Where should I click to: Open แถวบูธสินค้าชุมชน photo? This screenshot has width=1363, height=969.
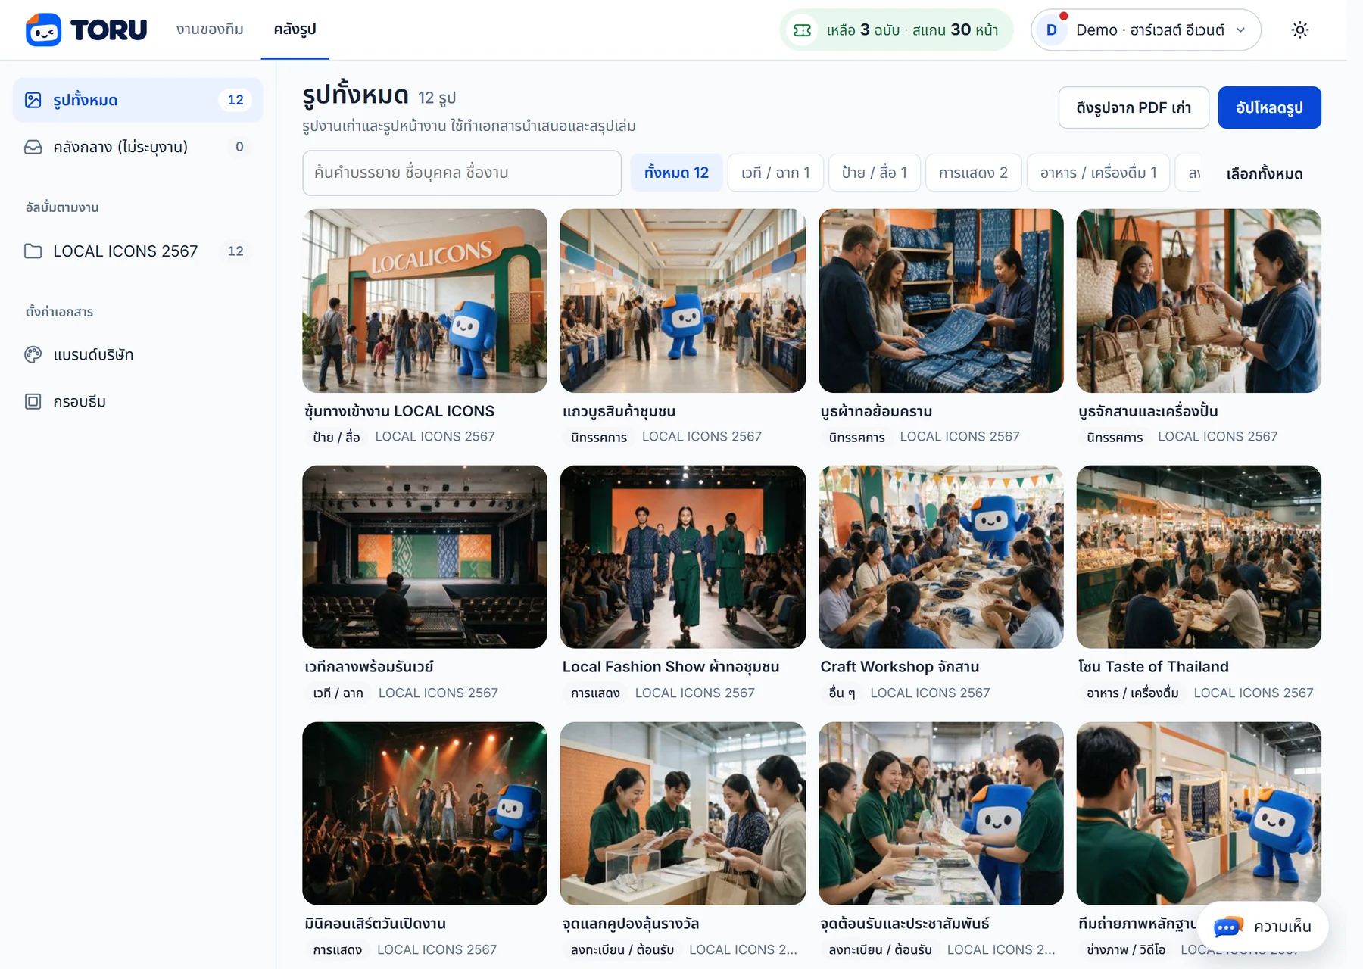683,301
